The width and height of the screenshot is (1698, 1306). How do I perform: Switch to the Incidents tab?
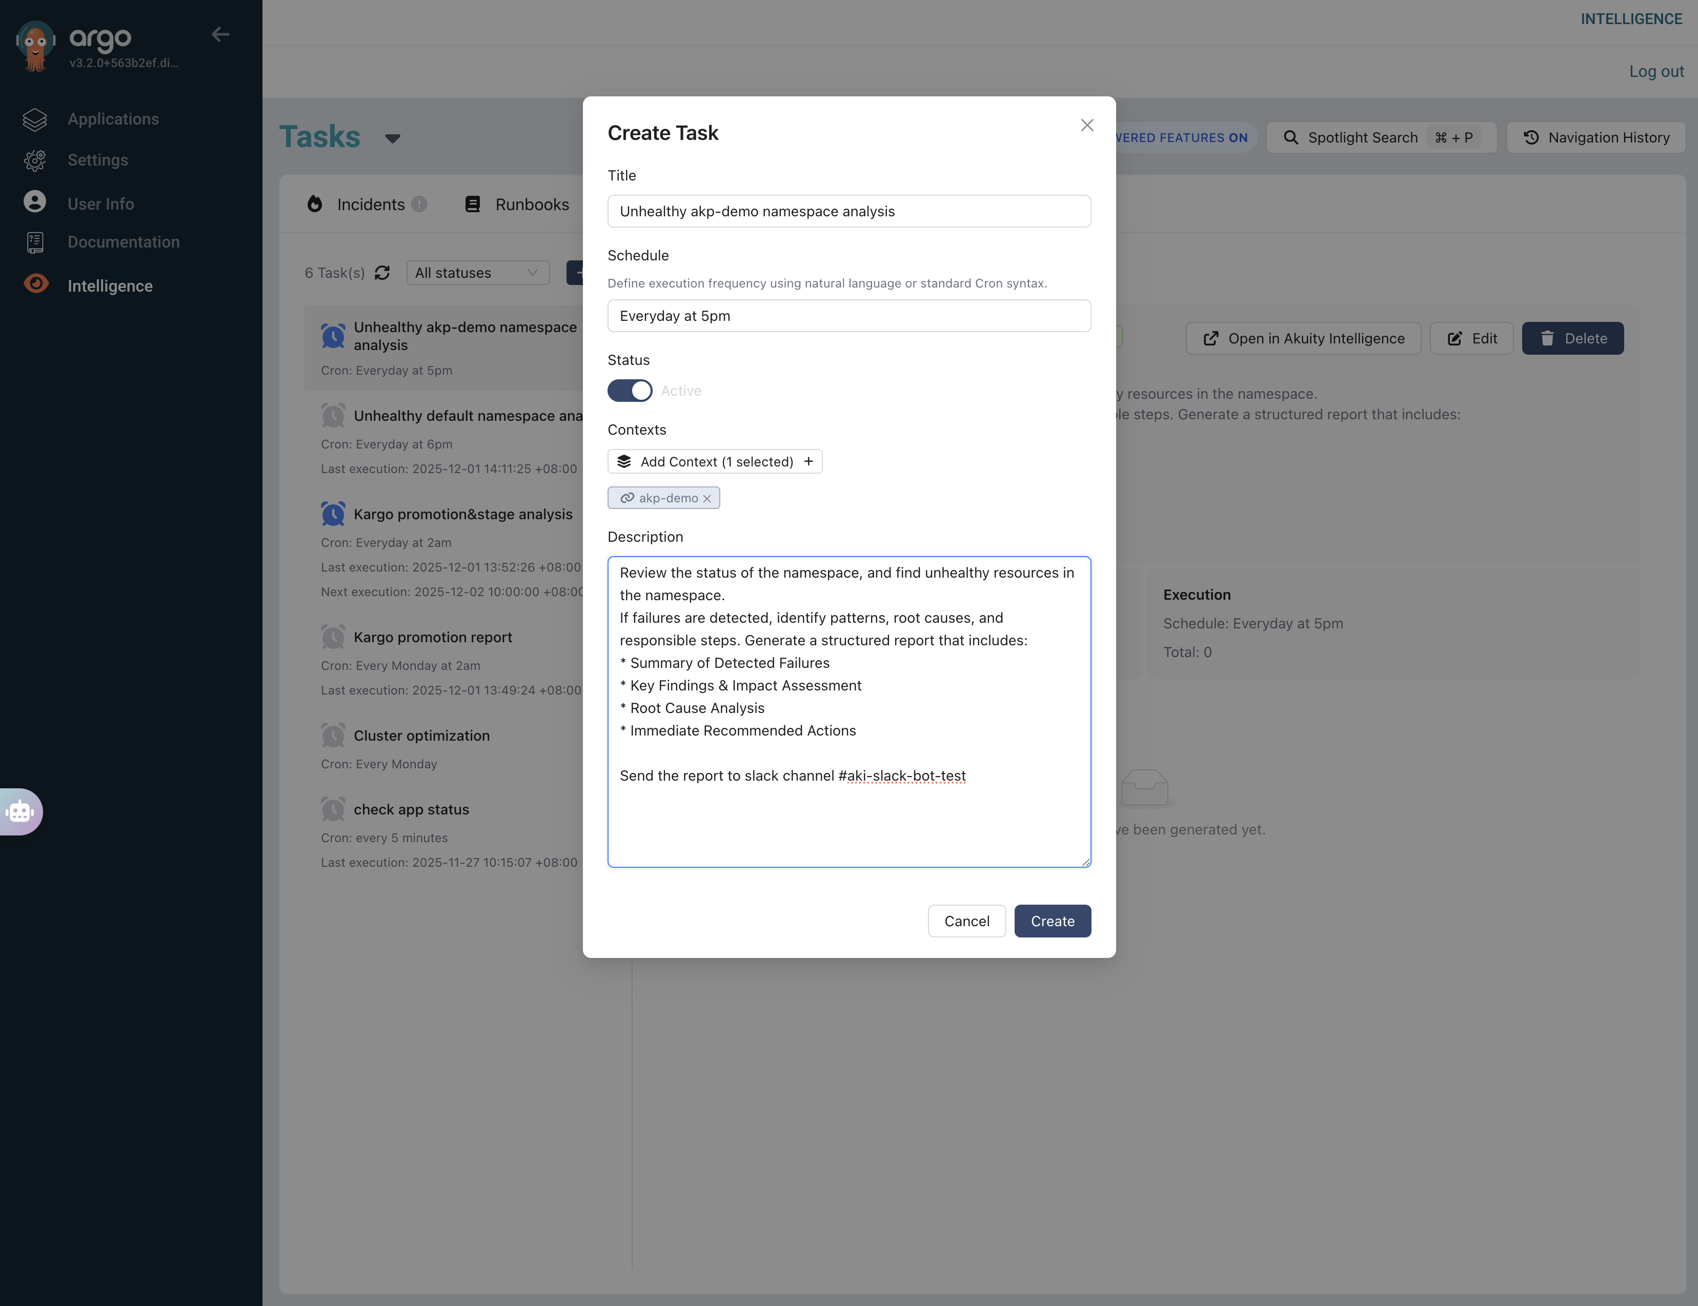coord(370,203)
